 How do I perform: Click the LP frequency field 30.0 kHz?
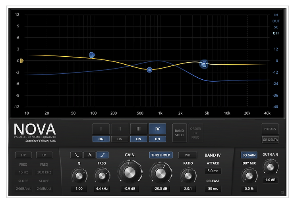click(44, 172)
